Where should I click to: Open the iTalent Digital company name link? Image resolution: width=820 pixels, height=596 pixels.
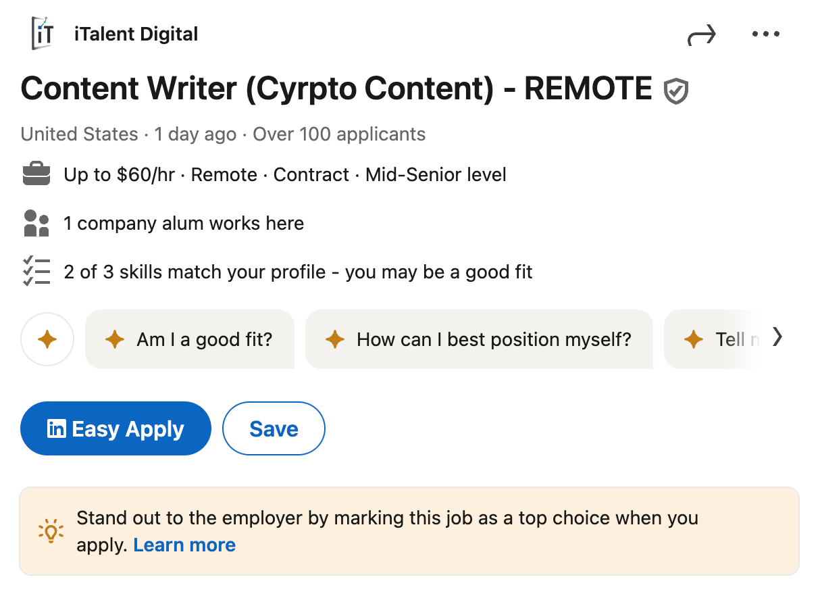136,34
